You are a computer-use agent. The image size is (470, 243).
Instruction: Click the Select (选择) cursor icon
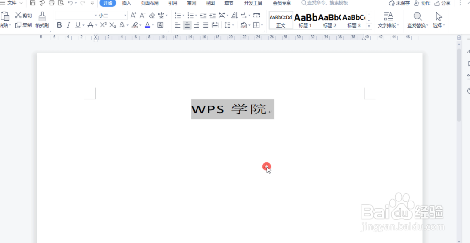439,16
